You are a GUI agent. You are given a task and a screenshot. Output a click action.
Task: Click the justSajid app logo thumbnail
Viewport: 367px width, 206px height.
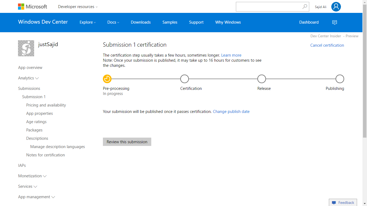[x=26, y=48]
